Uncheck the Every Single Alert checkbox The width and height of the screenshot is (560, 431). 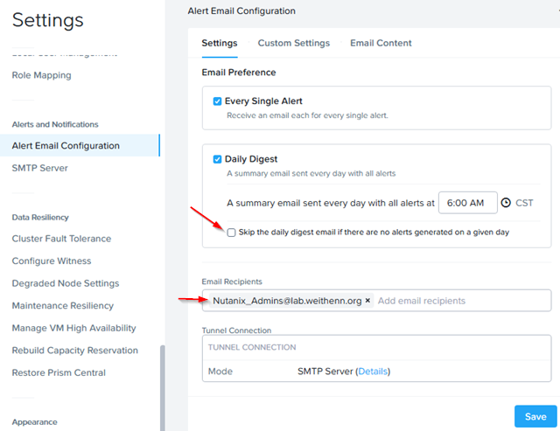[217, 101]
